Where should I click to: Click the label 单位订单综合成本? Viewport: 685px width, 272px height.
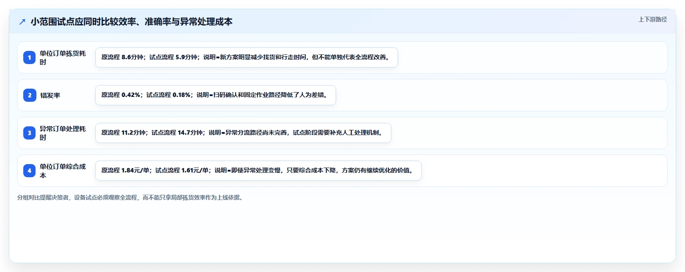click(x=63, y=171)
